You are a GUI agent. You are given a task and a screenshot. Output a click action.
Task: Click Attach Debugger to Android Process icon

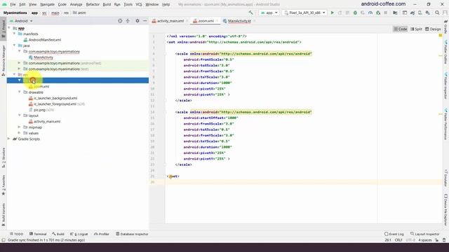[378, 13]
